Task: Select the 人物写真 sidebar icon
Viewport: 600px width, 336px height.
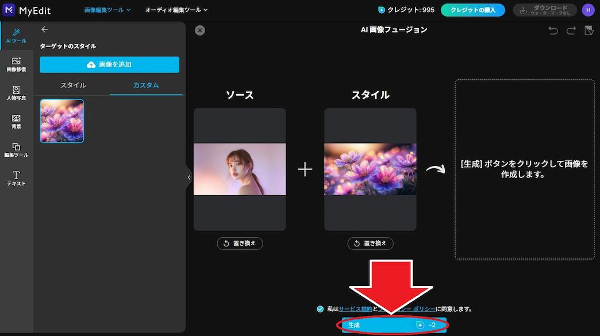Action: (x=17, y=93)
